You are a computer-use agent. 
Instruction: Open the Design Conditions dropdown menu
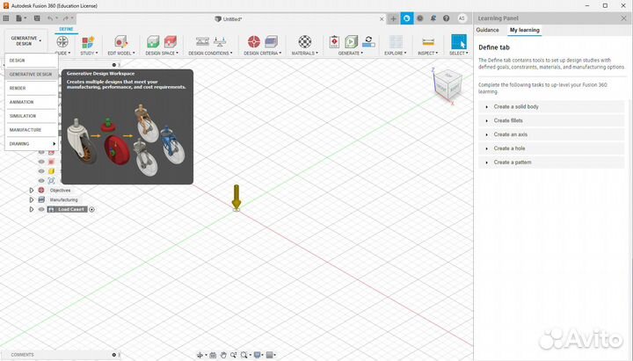(x=210, y=54)
